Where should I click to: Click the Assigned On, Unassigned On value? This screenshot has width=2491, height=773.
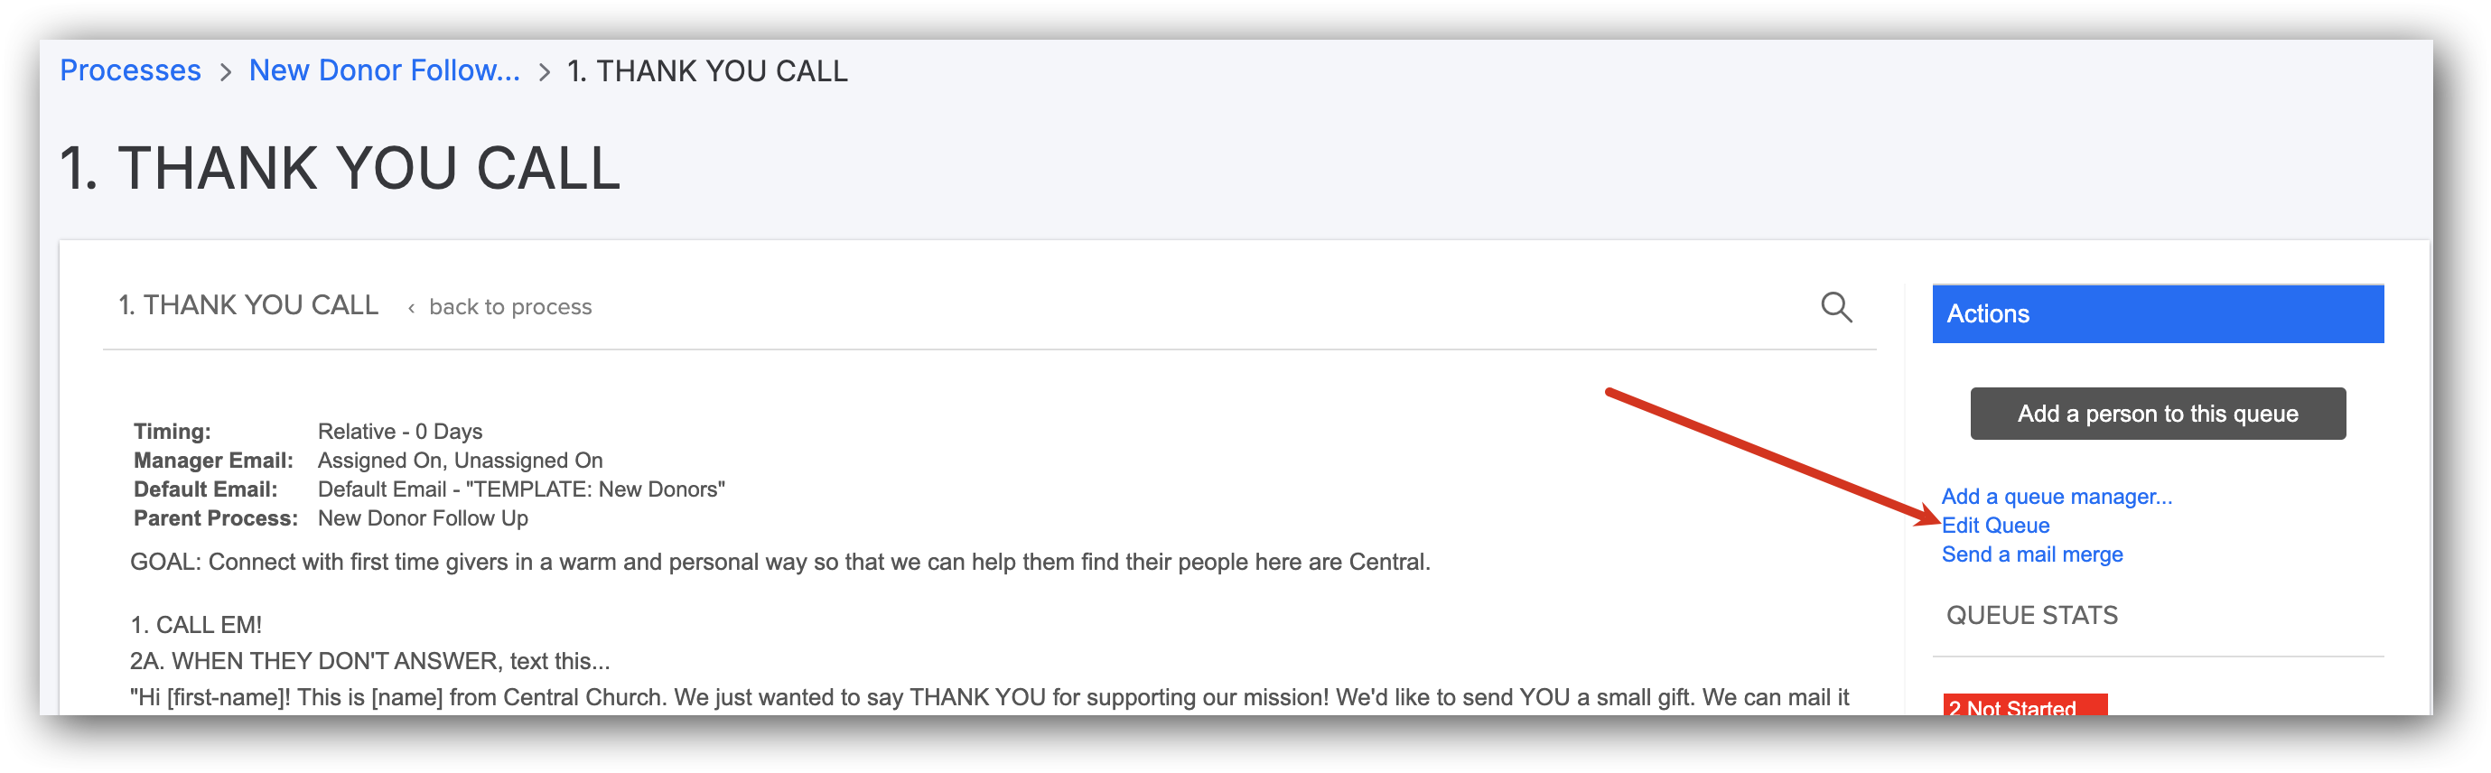tap(460, 461)
